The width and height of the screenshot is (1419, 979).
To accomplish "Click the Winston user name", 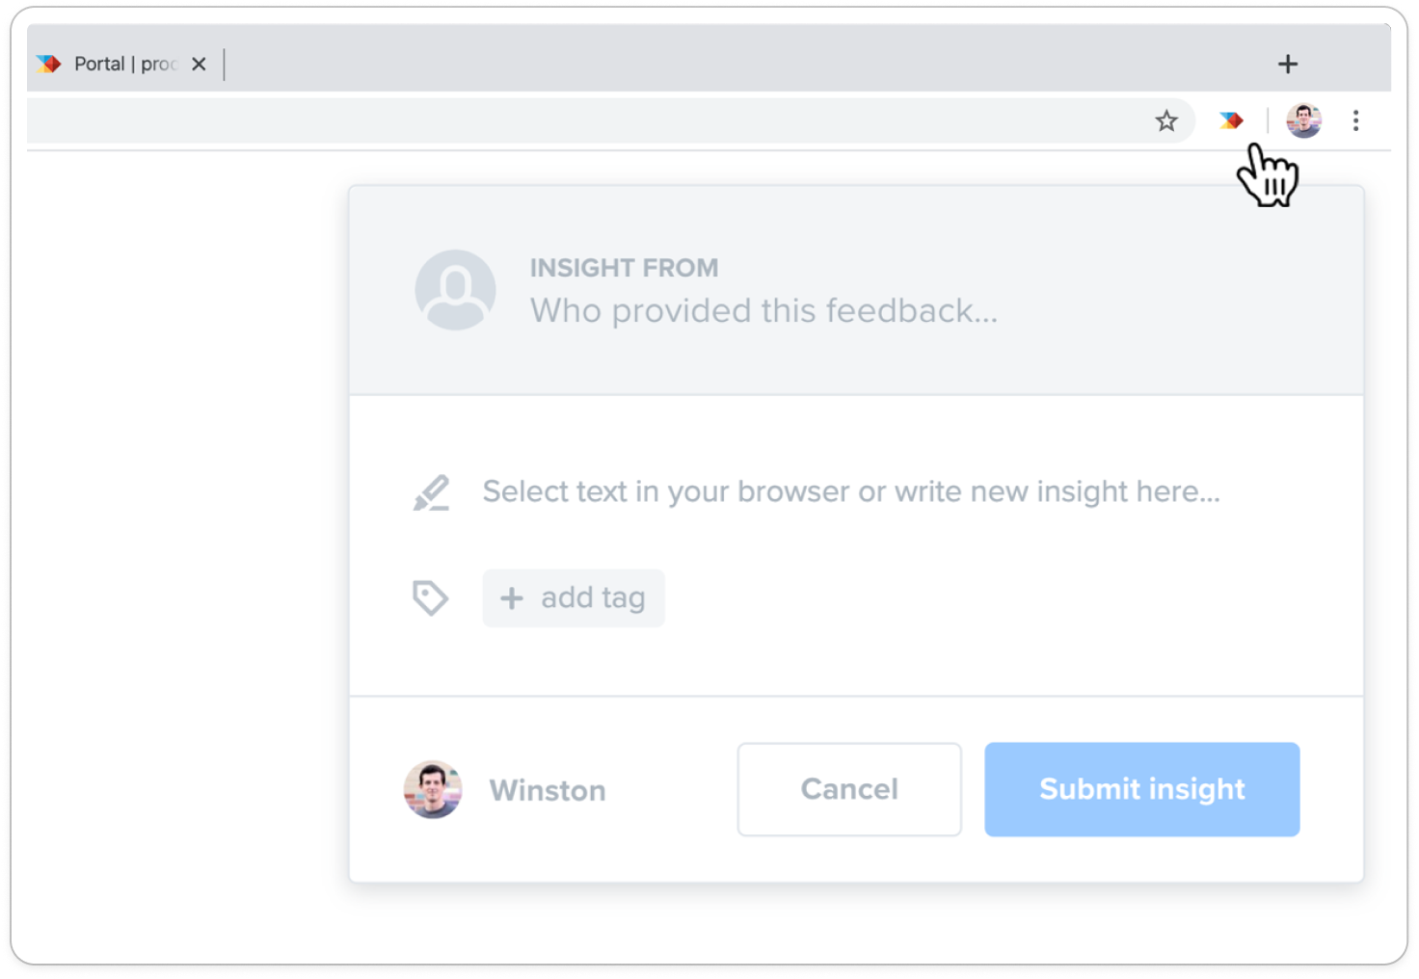I will pos(548,791).
